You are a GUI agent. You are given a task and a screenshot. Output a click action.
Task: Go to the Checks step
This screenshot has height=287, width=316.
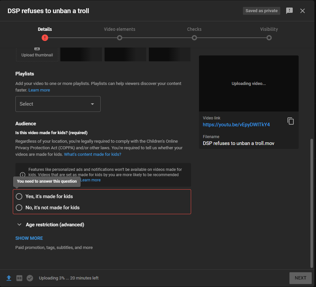tap(194, 29)
